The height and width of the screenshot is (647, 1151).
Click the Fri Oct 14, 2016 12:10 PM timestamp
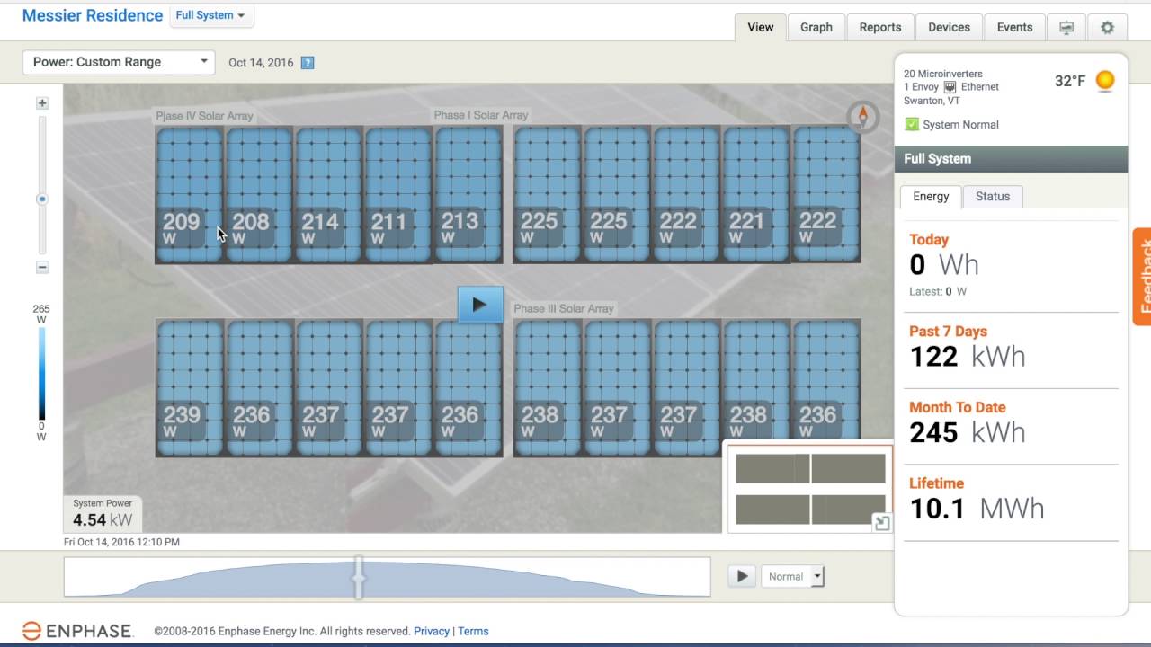click(121, 542)
